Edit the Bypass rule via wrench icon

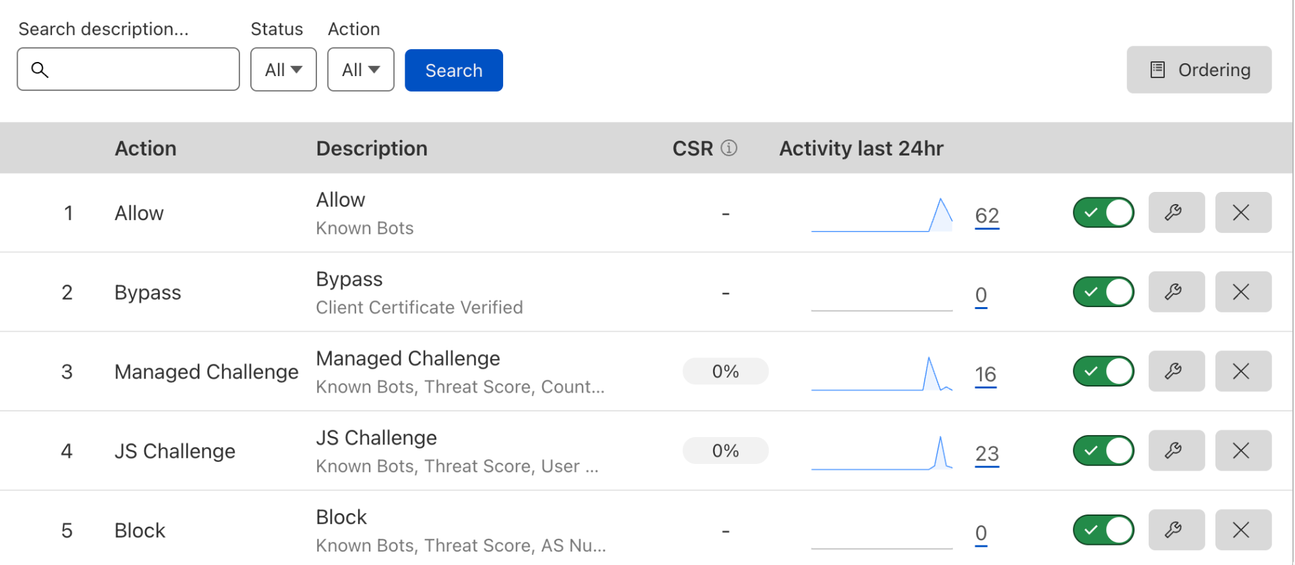tap(1176, 292)
